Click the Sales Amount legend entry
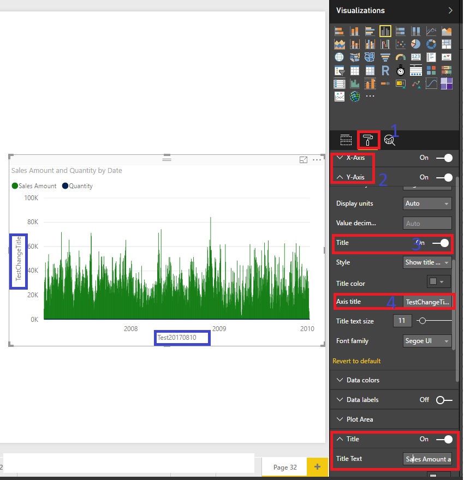Screen dimensions: 464x480 [34, 186]
